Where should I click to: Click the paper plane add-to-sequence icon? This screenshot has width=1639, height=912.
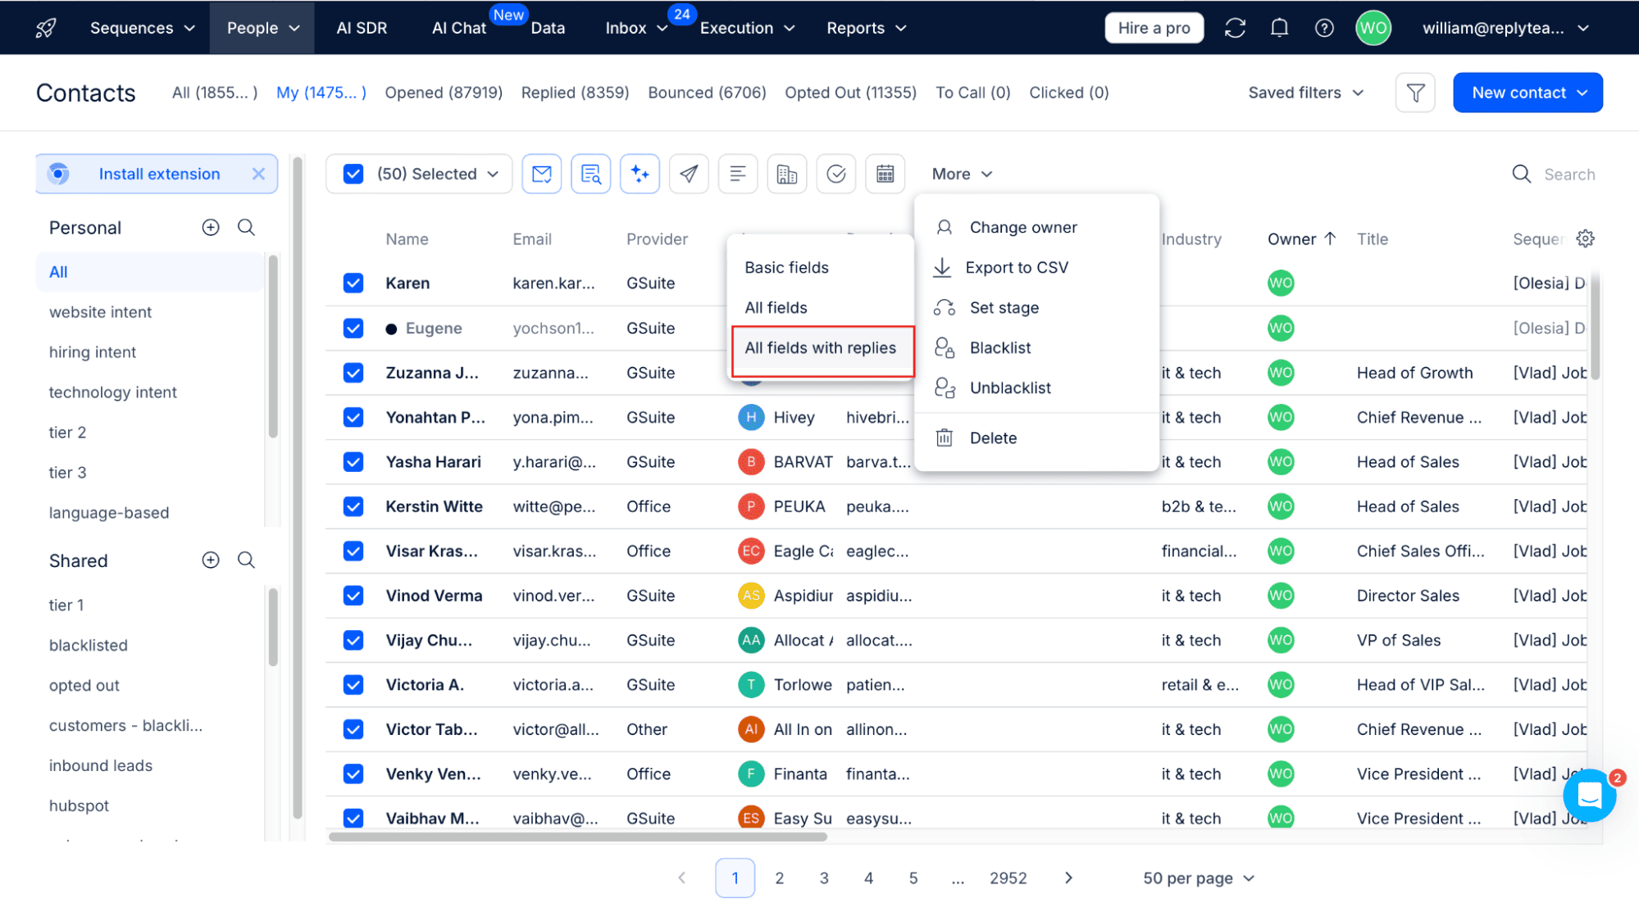[689, 174]
